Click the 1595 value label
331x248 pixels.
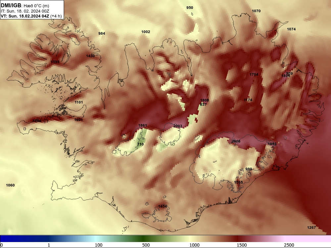point(55,62)
